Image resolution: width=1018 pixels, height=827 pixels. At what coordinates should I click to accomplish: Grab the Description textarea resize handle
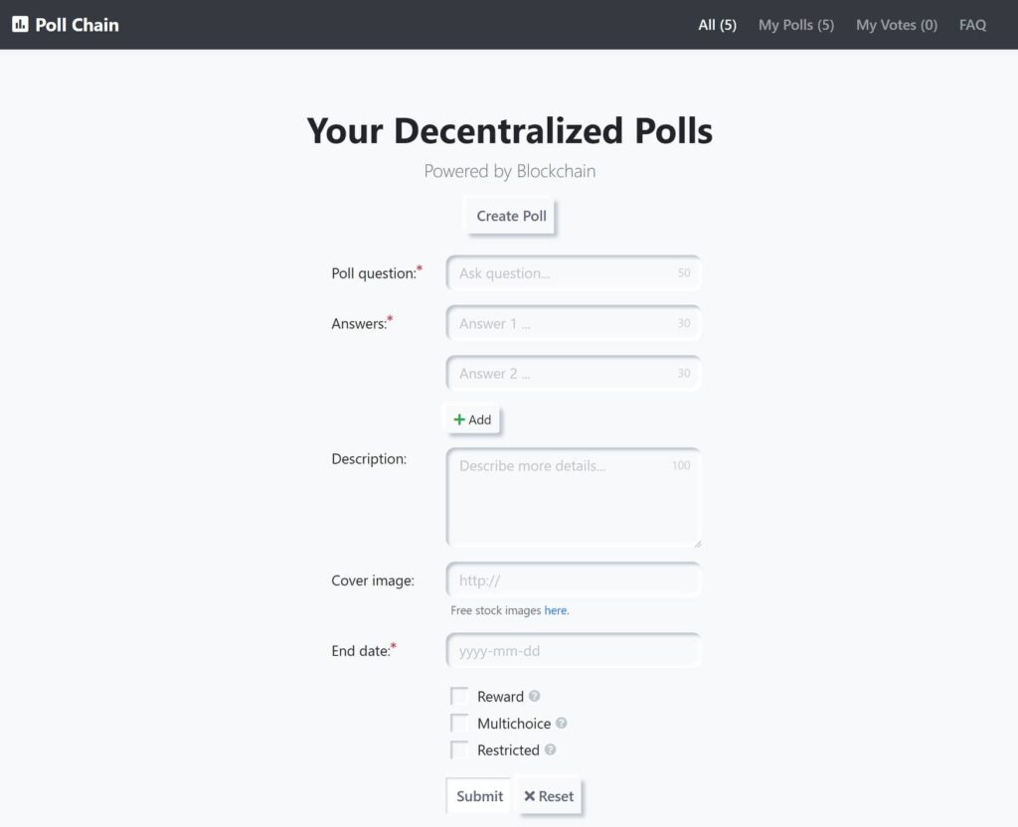pos(697,544)
